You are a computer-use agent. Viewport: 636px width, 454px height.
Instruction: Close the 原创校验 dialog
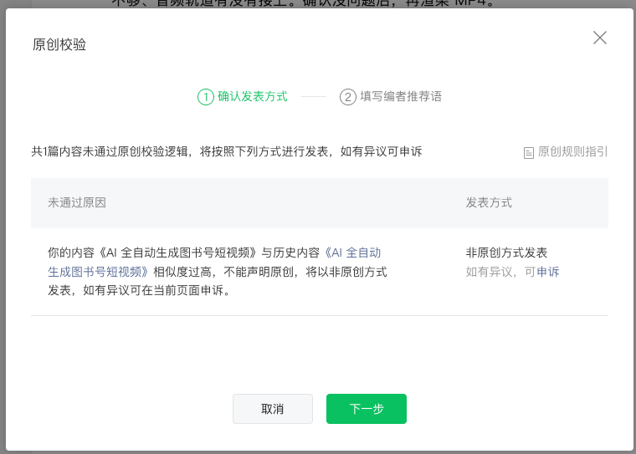tap(599, 38)
